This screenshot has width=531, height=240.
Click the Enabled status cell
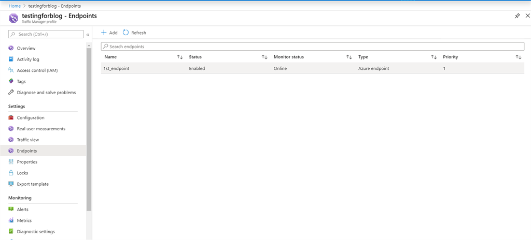(x=197, y=68)
